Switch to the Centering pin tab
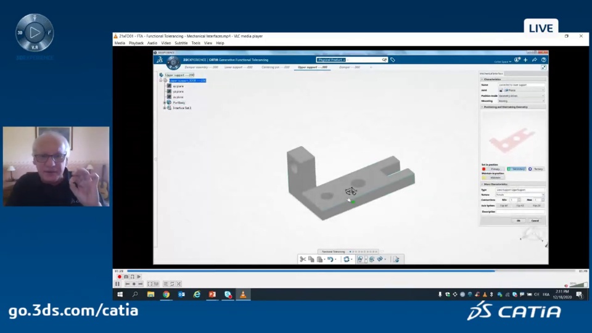Image resolution: width=592 pixels, height=333 pixels. pos(276,67)
